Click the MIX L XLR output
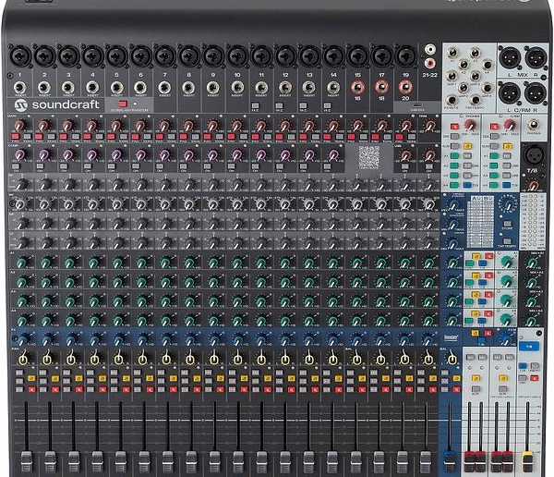 point(510,57)
